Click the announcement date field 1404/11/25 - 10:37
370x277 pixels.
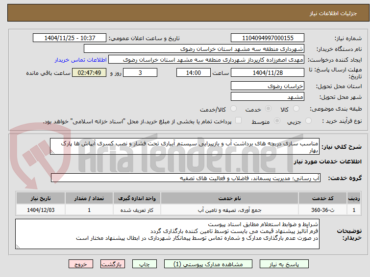coord(70,38)
